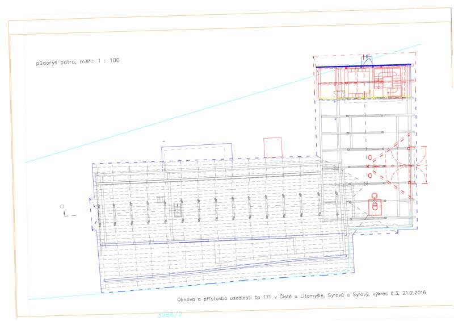Click the date 21.2.2016 in the caption

414,293
